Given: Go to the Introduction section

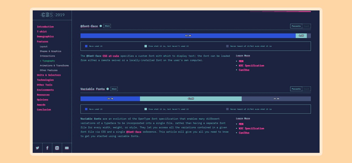Looking at the screenshot, I should pyautogui.click(x=45, y=27).
